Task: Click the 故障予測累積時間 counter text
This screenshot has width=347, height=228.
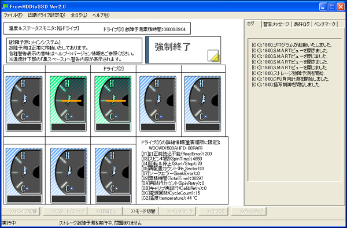Action: click(144, 29)
